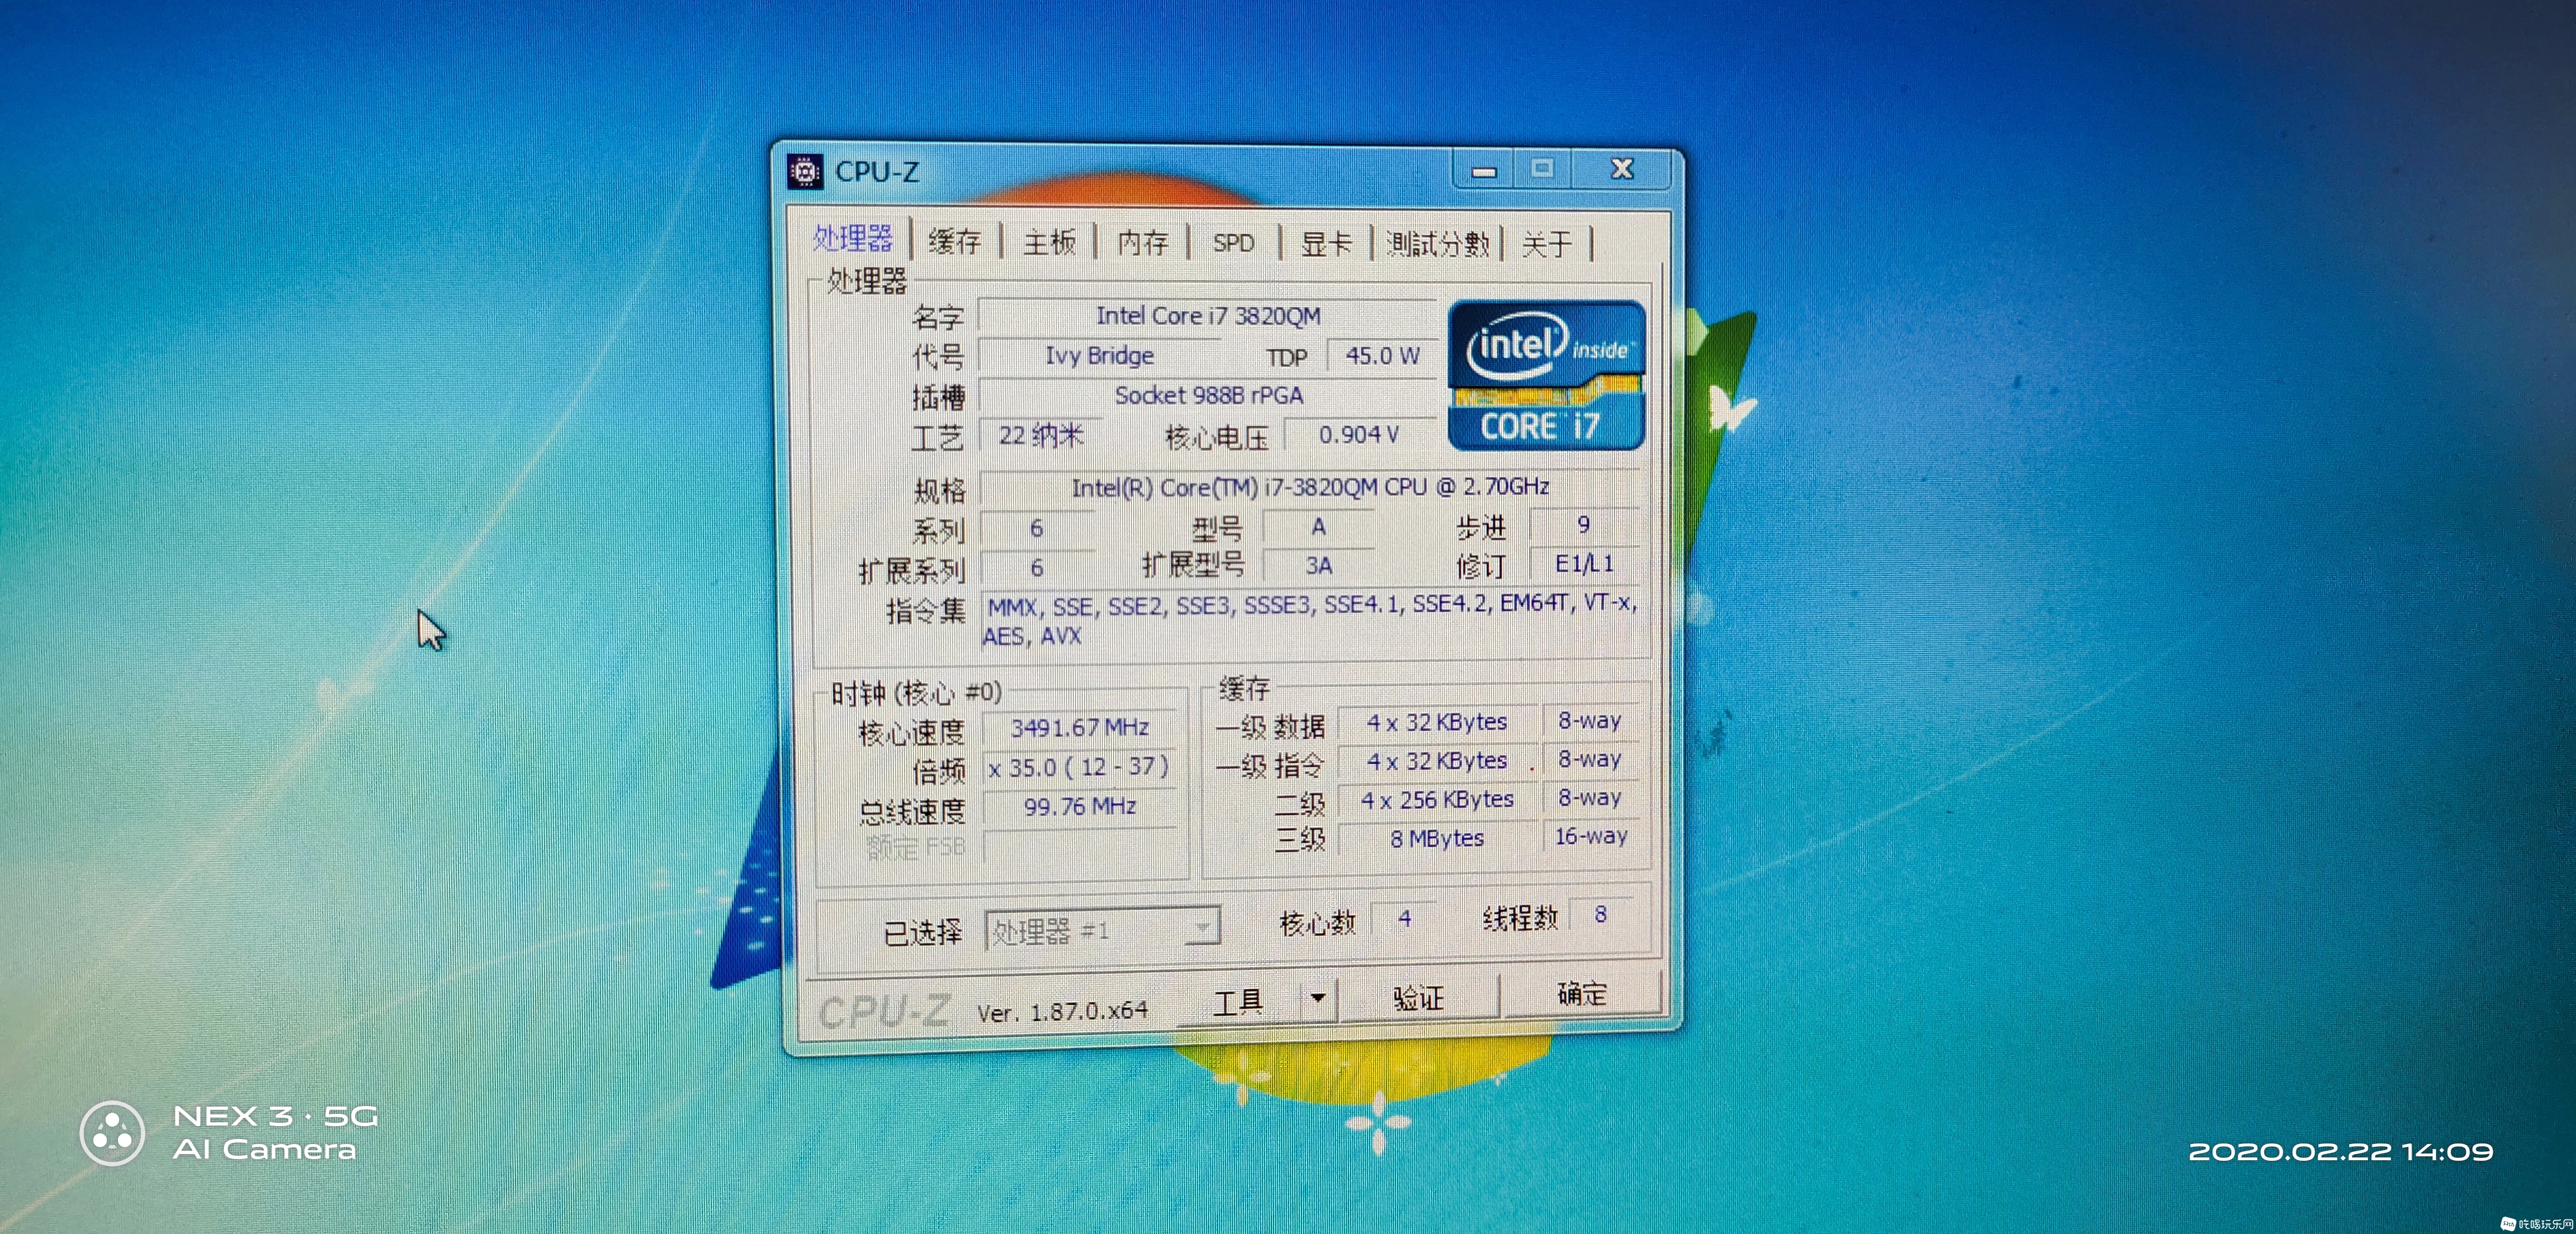This screenshot has height=1234, width=2576.
Task: Switch to the SPD tab
Action: click(x=1233, y=243)
